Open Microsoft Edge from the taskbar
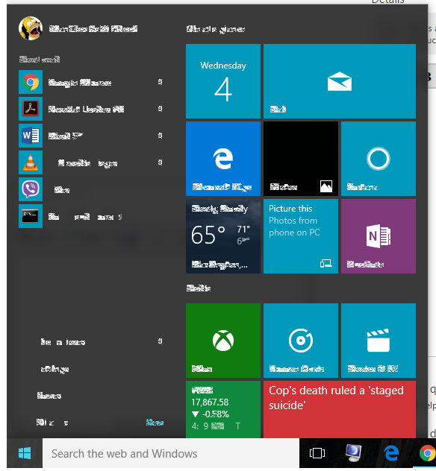Image resolution: width=436 pixels, height=471 pixels. (x=391, y=453)
